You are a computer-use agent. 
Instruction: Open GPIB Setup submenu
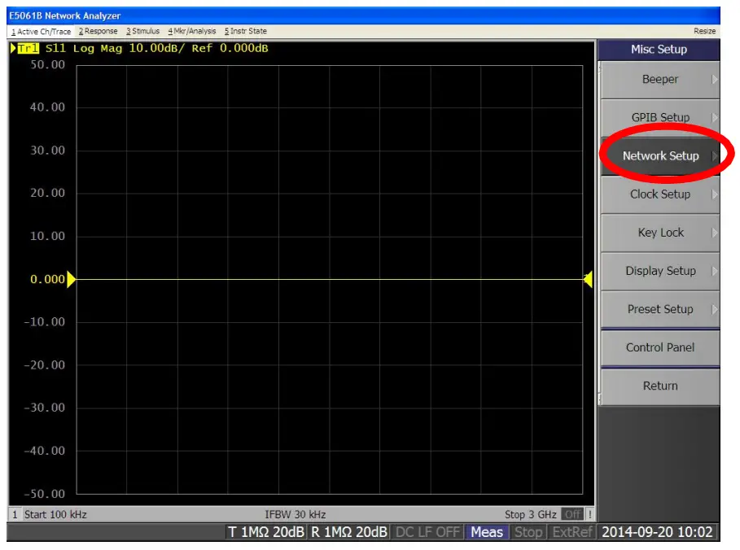click(659, 117)
